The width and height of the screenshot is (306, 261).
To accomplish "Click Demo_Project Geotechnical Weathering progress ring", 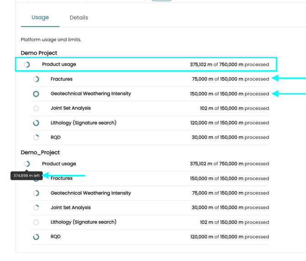I will point(36,193).
